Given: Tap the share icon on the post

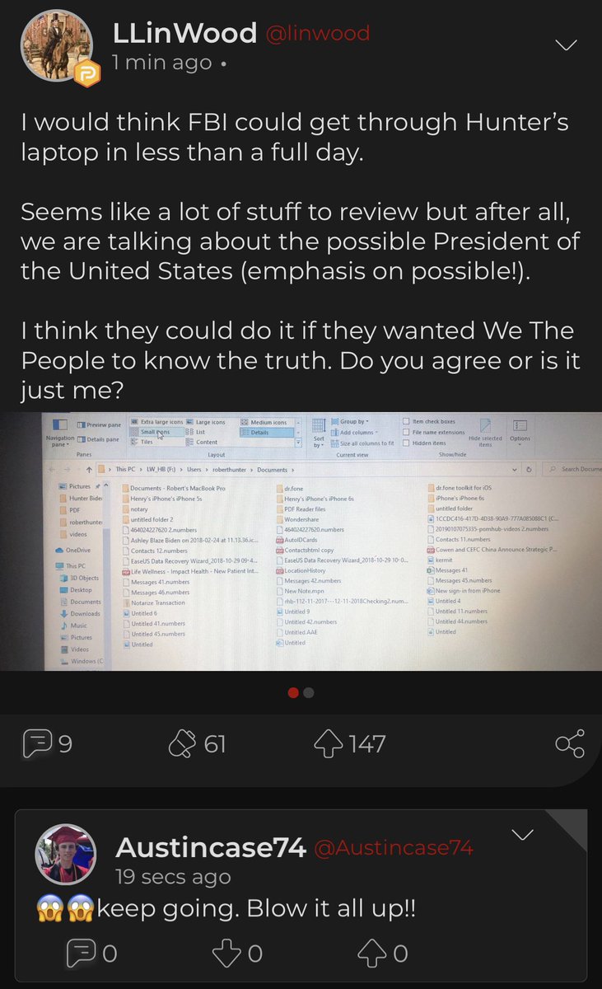Looking at the screenshot, I should click(569, 743).
